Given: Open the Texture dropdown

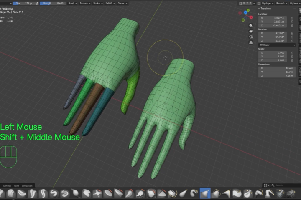Looking at the screenshot, I should [85, 3].
